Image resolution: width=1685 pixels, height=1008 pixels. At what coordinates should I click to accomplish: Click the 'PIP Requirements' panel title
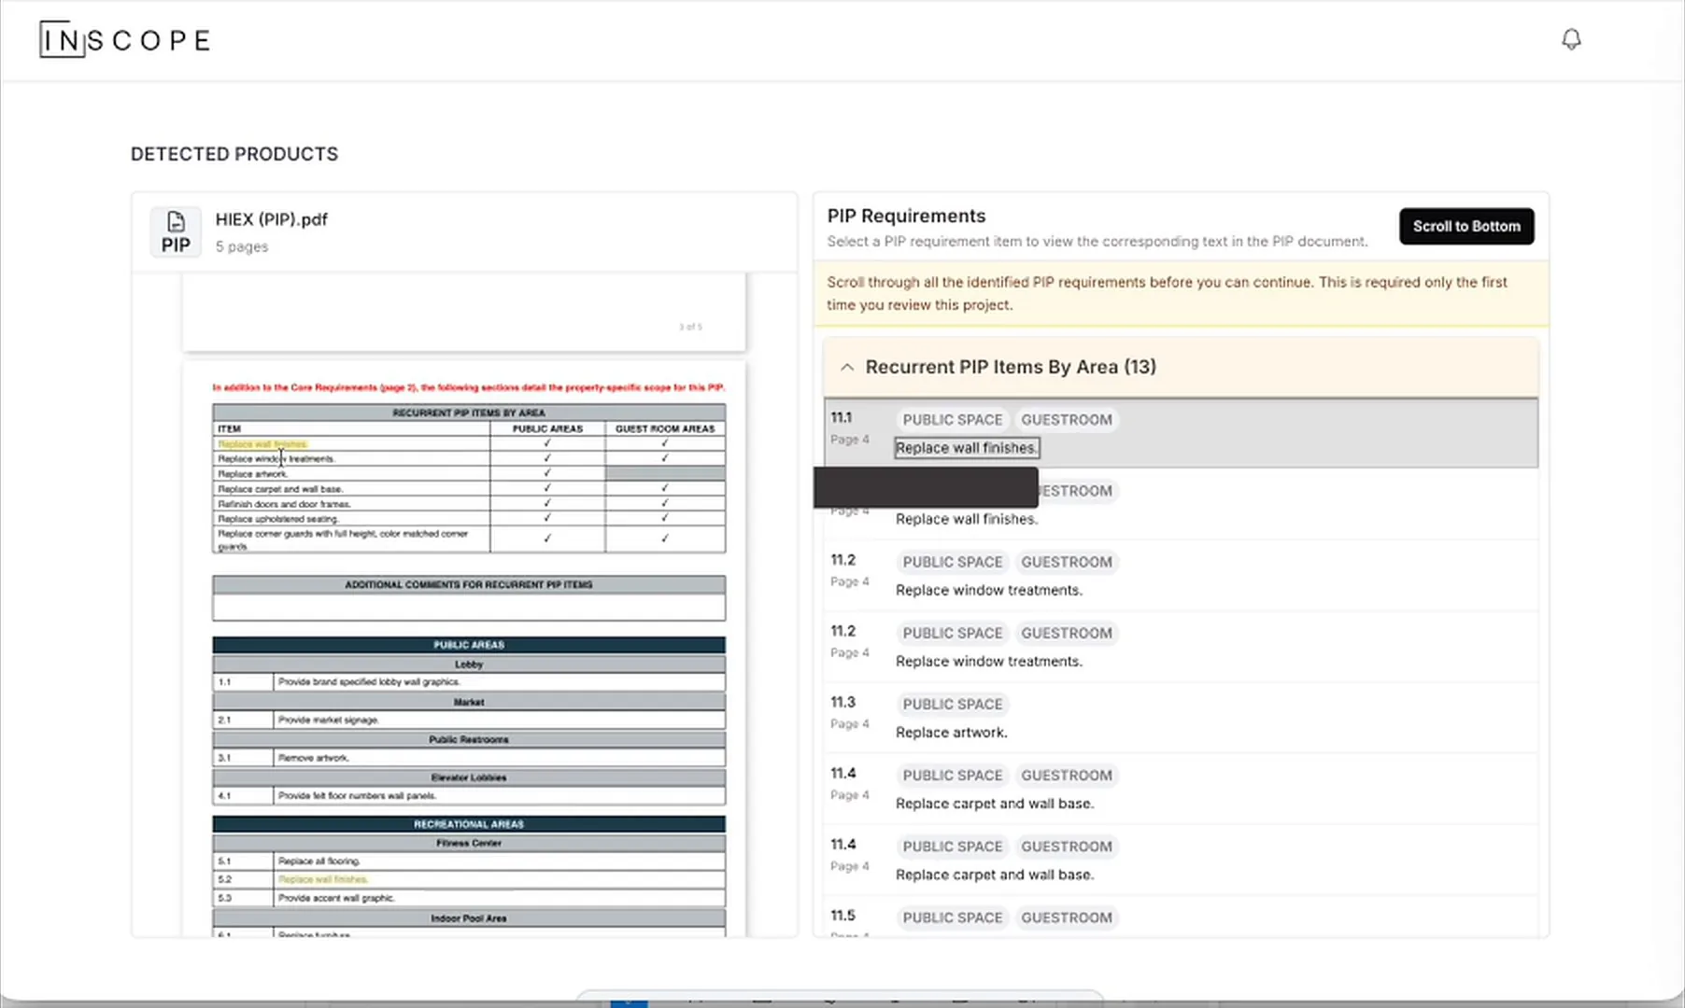[906, 216]
